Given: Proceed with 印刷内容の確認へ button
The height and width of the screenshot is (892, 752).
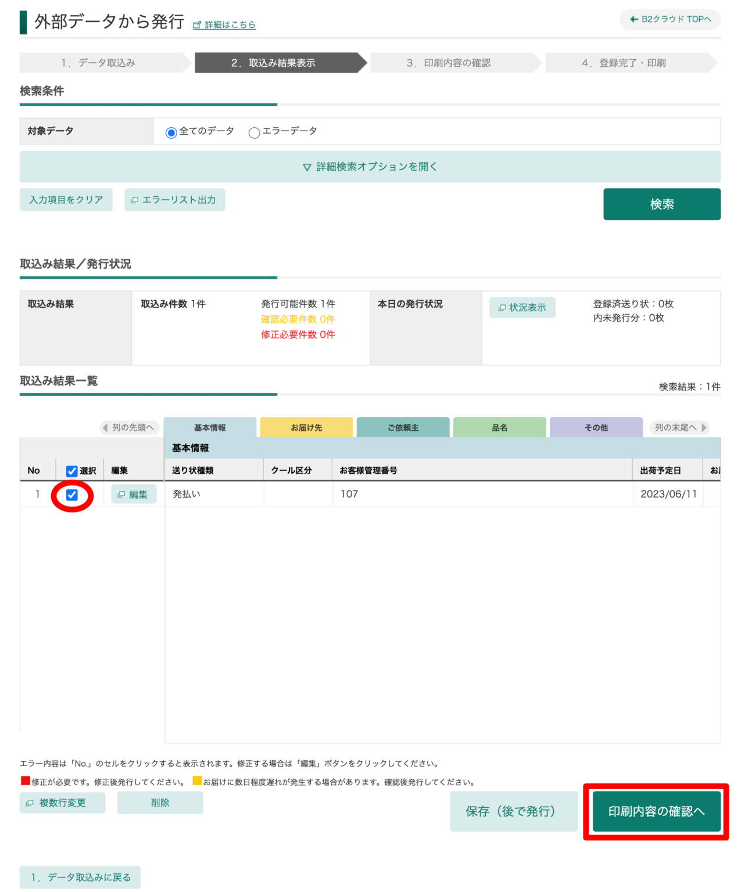Looking at the screenshot, I should (656, 811).
